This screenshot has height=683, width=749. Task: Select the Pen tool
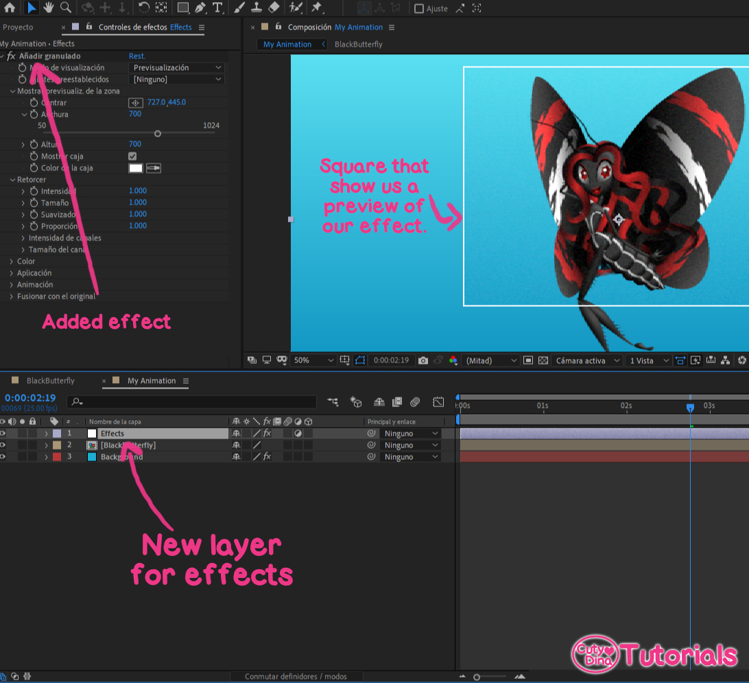point(201,8)
